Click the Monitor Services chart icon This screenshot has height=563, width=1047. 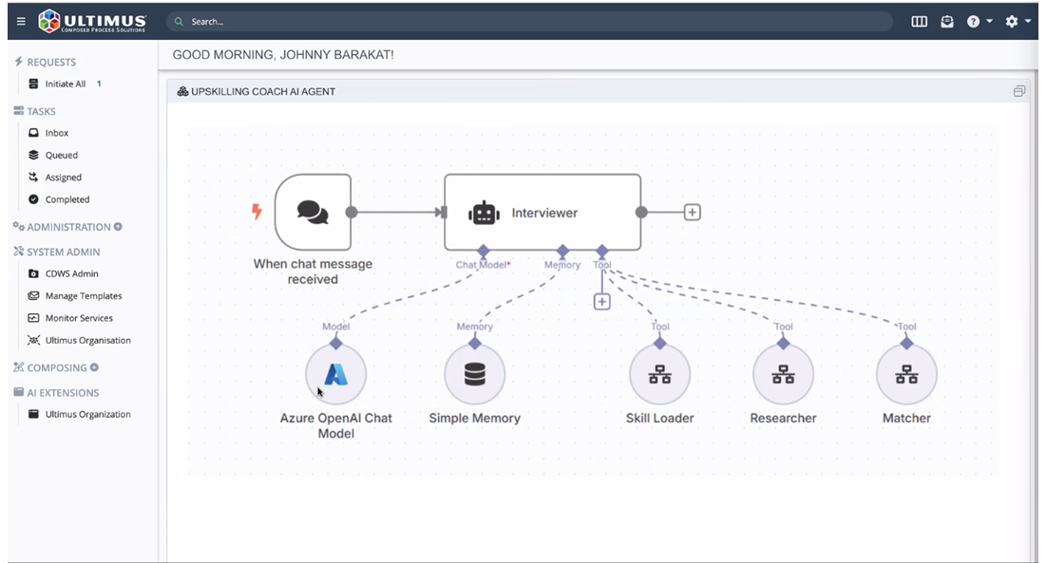tap(33, 317)
